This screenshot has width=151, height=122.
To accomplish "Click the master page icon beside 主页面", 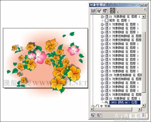I will pyautogui.click(x=97, y=106).
